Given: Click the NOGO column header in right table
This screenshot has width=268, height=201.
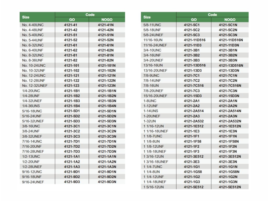Looking at the screenshot, I should [230, 20].
